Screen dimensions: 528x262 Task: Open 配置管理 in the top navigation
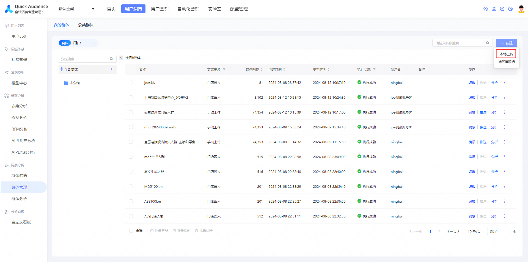click(x=239, y=9)
